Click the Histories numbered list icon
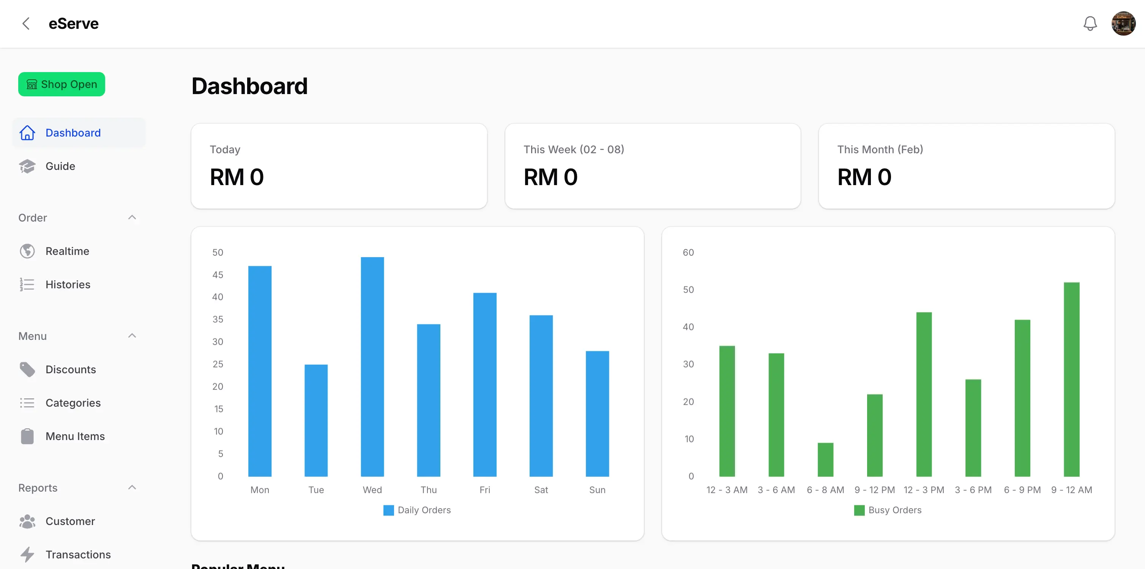Image resolution: width=1145 pixels, height=569 pixels. (x=27, y=284)
